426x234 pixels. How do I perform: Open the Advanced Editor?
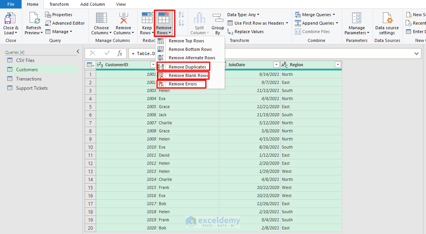point(65,23)
